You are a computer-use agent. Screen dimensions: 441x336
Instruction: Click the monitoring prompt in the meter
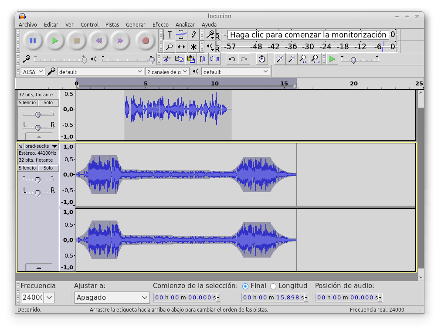308,35
